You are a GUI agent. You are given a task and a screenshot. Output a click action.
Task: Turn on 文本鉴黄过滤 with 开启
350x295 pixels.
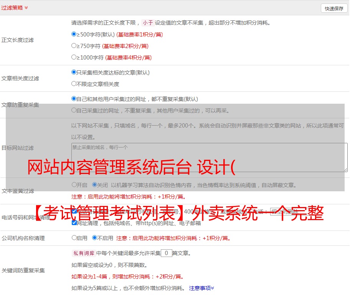pos(74,185)
